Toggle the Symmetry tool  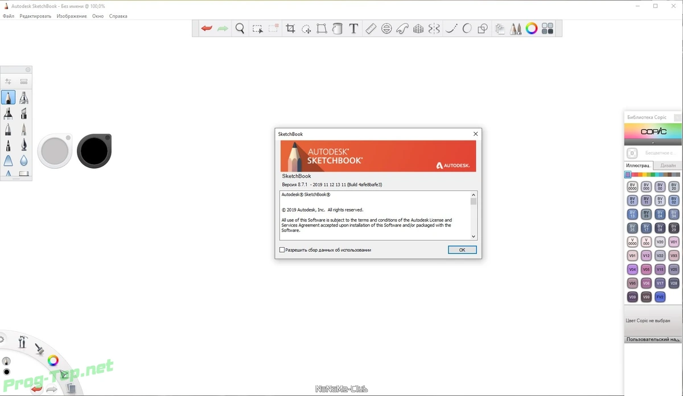(434, 28)
